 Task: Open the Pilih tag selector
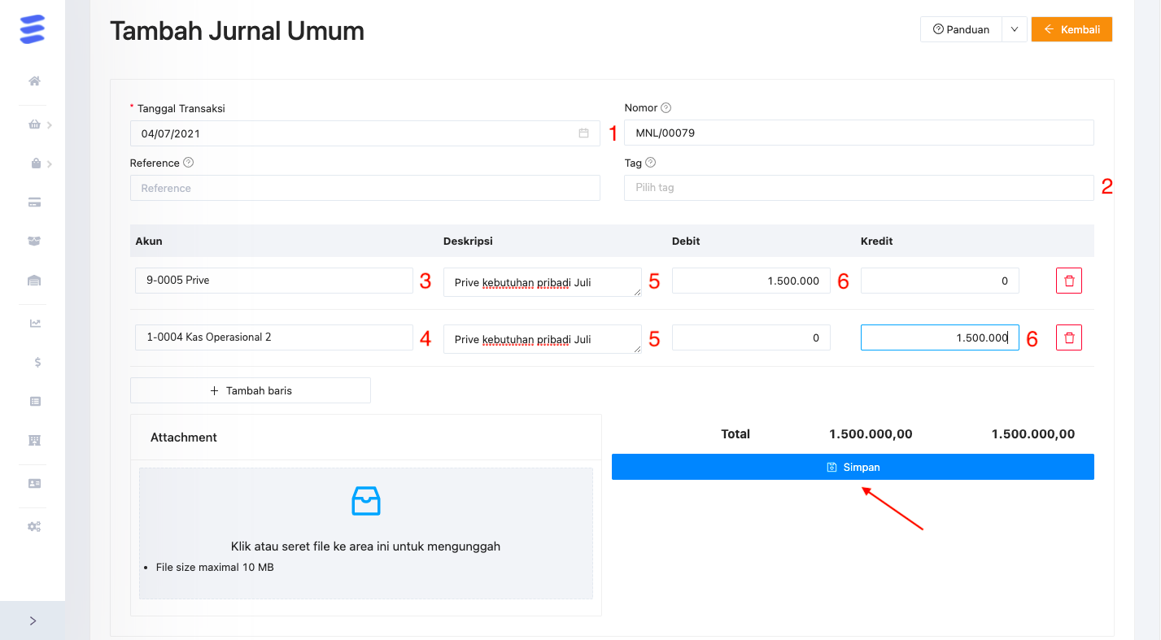tap(858, 187)
